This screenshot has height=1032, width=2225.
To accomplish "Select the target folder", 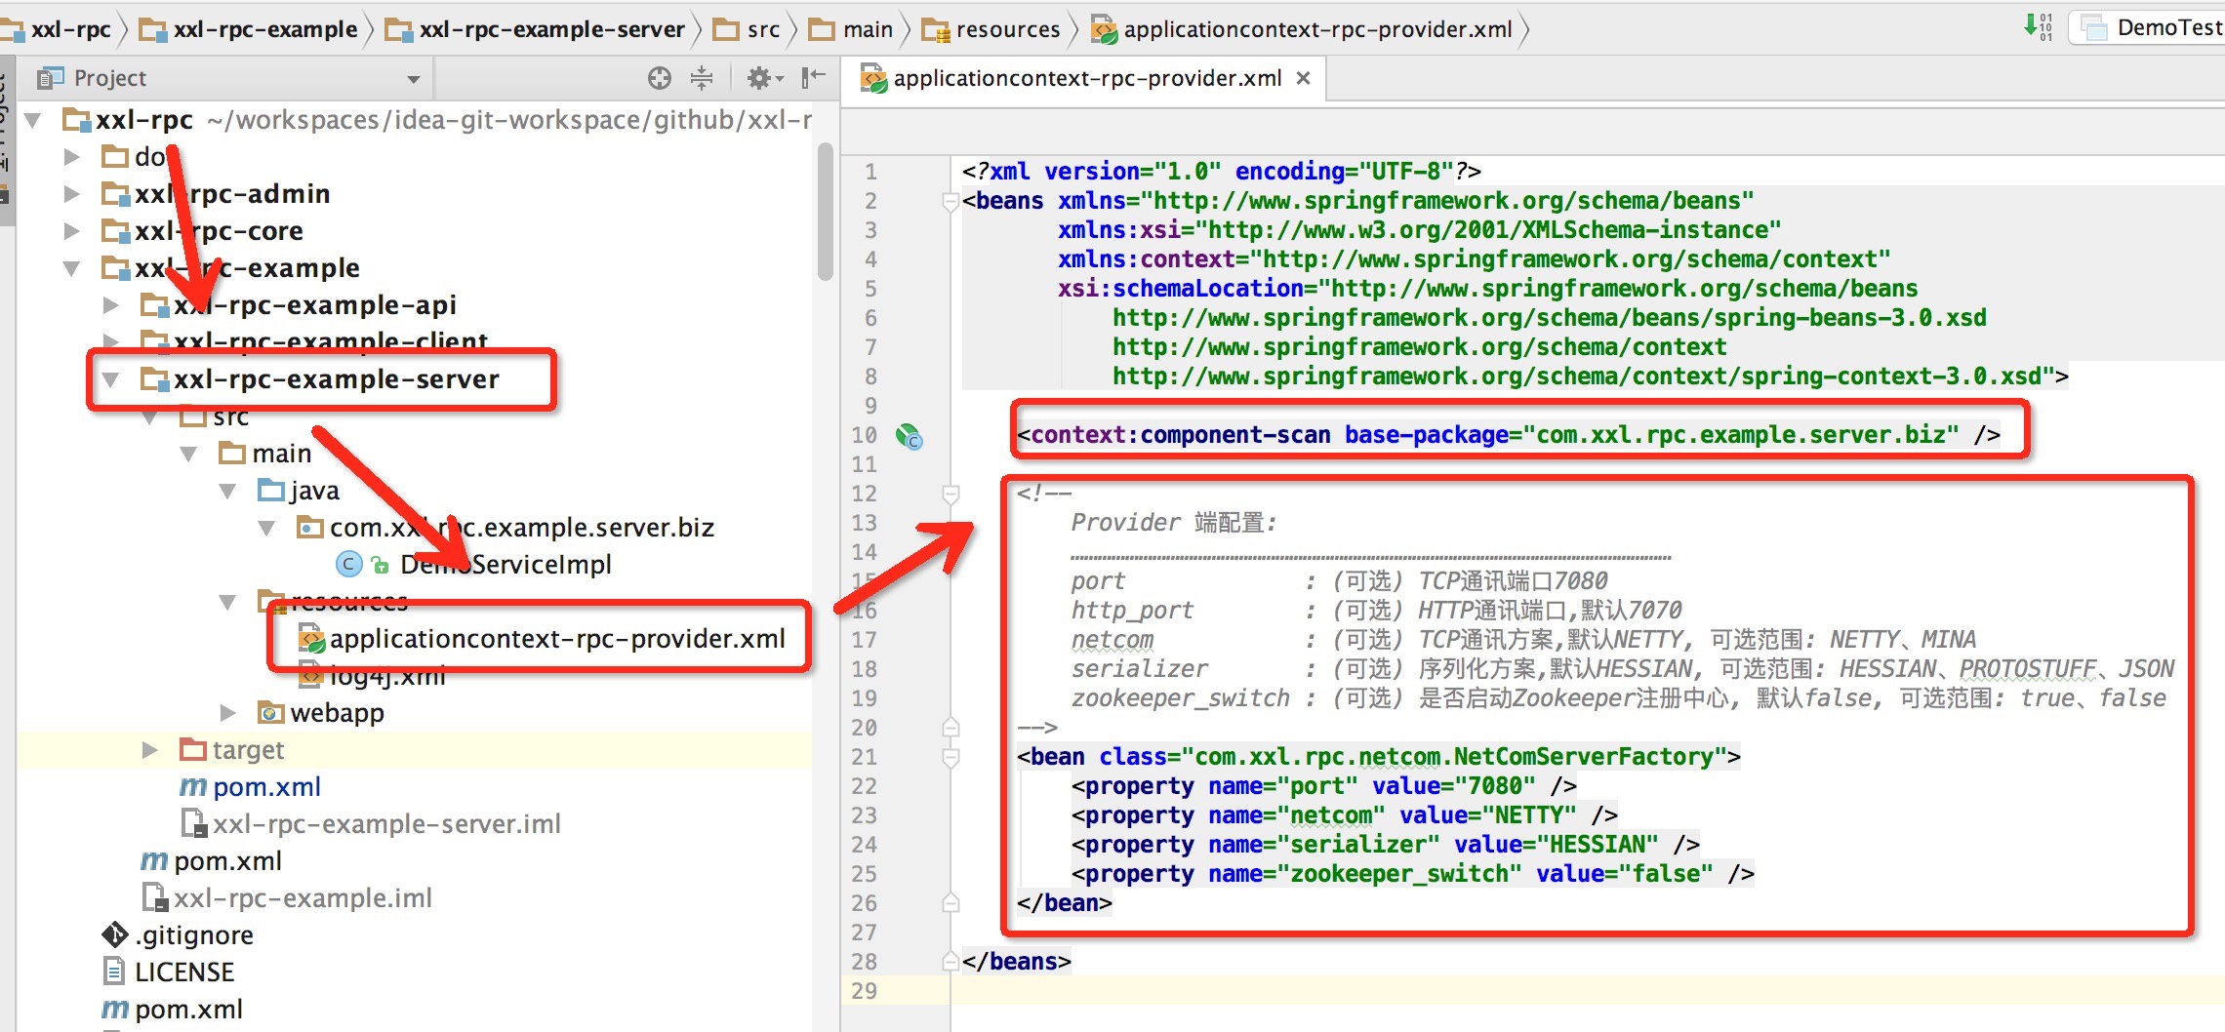I will coord(248,750).
